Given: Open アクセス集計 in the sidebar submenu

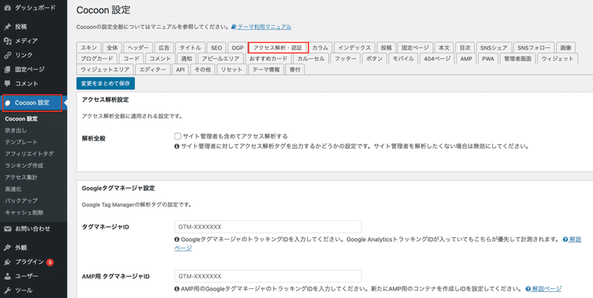Looking at the screenshot, I should [21, 177].
